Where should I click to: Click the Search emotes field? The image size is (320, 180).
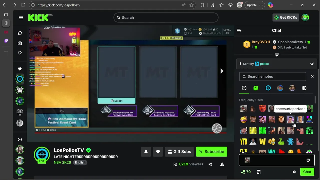(x=272, y=76)
